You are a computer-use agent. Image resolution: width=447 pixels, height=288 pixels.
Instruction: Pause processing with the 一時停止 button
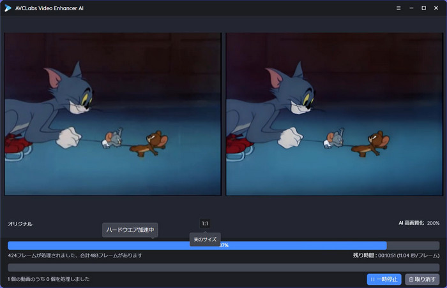pyautogui.click(x=384, y=280)
